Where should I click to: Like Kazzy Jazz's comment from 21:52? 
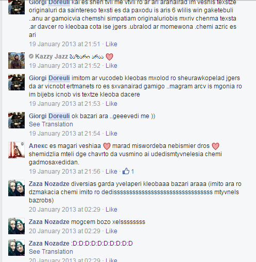[x=111, y=66]
